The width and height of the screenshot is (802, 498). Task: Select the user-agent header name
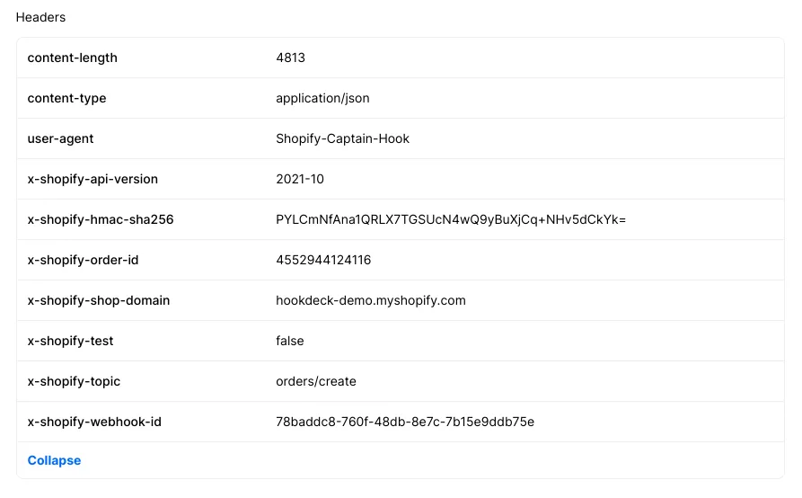tap(61, 138)
